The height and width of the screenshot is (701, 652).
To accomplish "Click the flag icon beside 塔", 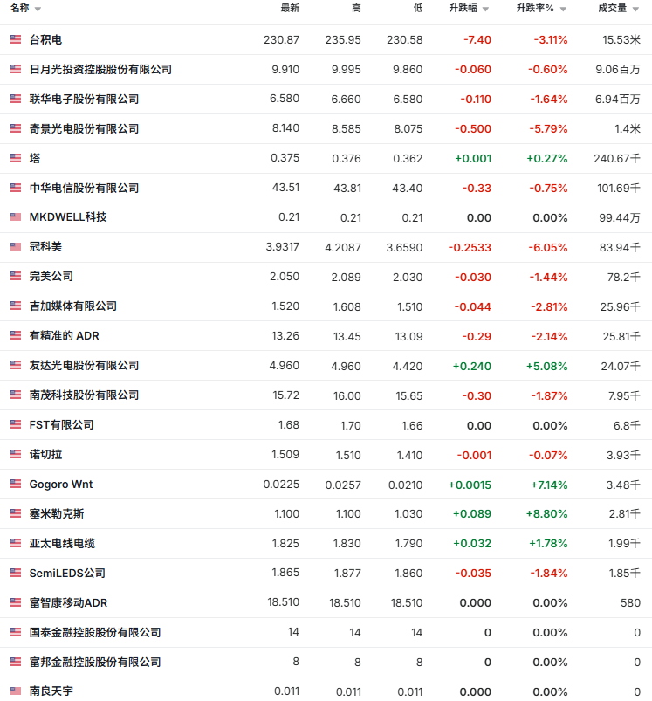I will 16,158.
